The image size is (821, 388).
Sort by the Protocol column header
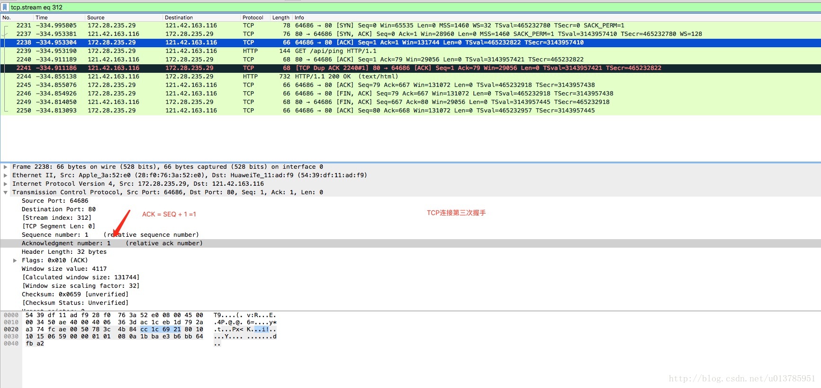pyautogui.click(x=255, y=17)
